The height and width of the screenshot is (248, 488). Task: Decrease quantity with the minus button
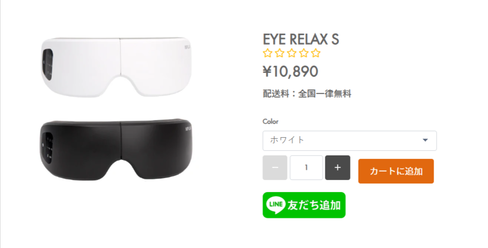[x=275, y=168]
